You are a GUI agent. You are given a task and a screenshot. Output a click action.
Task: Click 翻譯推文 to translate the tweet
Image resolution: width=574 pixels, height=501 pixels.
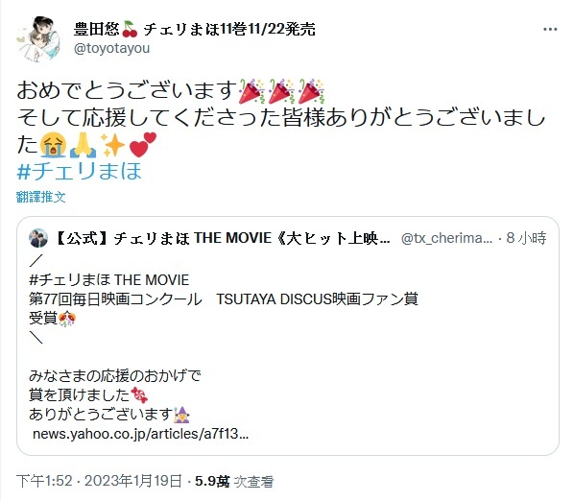(41, 198)
